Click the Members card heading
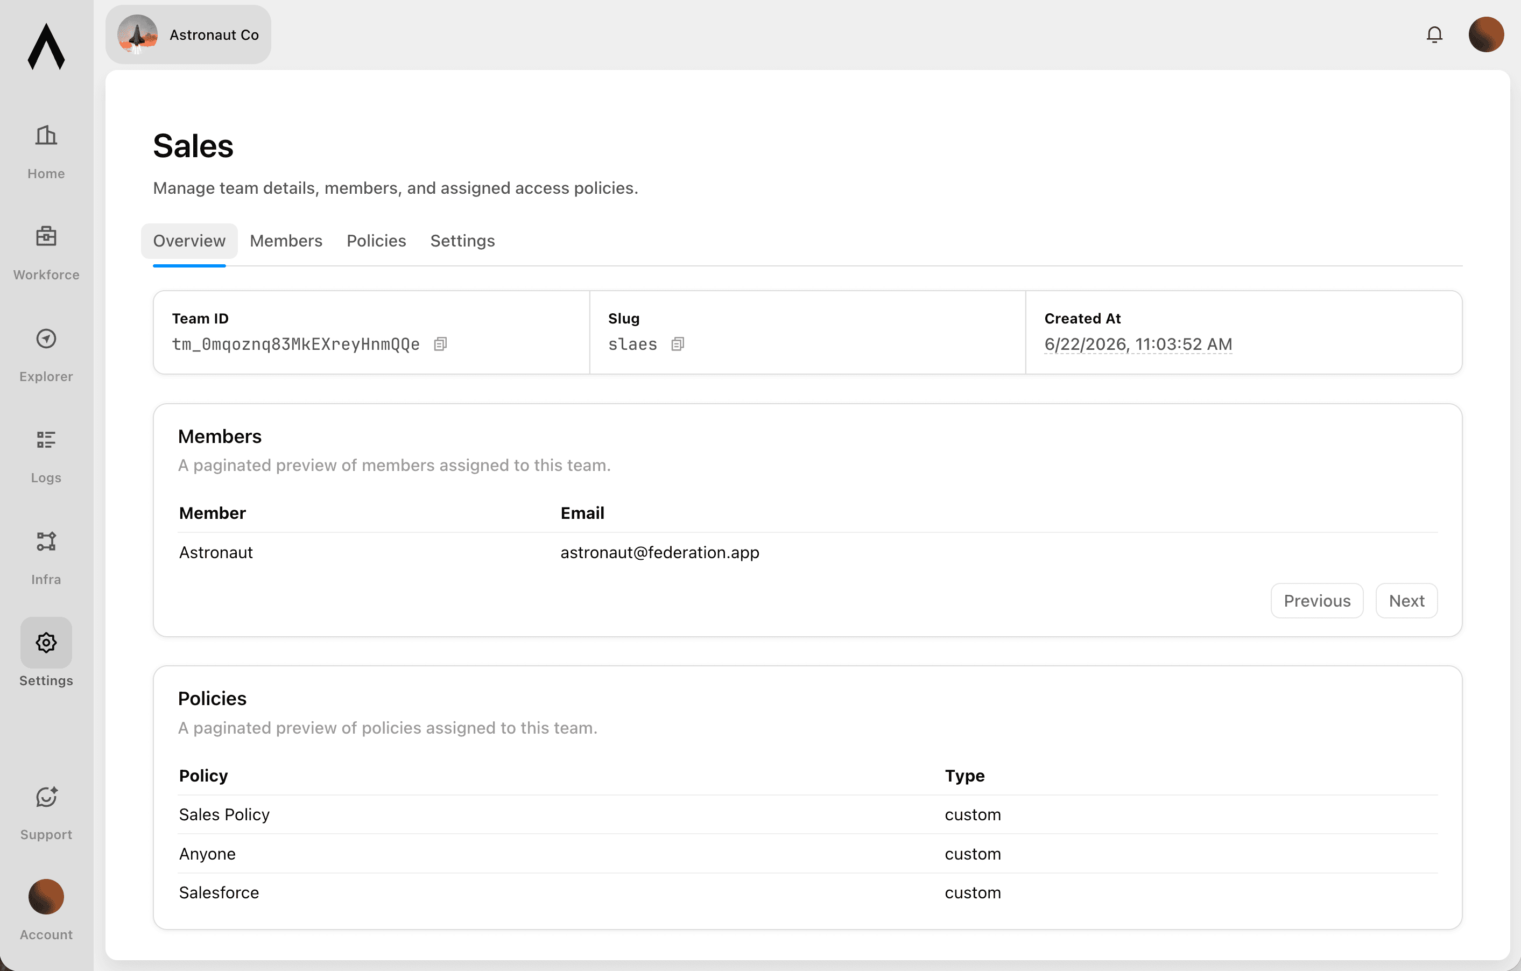Screen dimensions: 1521x971 (x=220, y=437)
